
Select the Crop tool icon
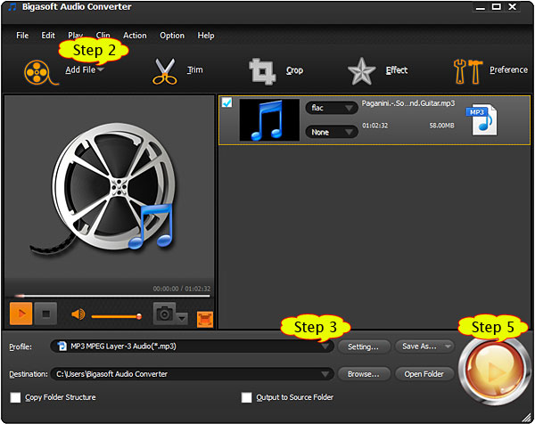tap(262, 71)
